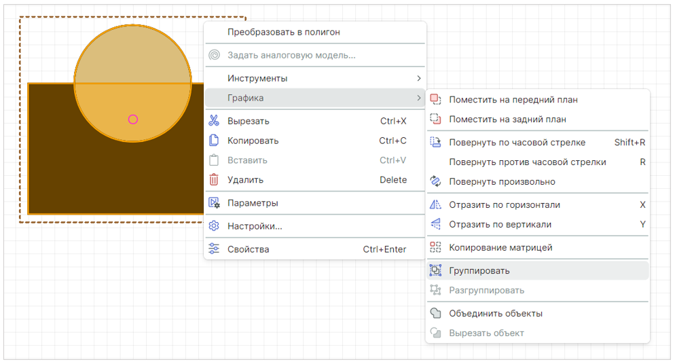Click the sliders icon next to Свойства
675x364 pixels.
pos(214,249)
